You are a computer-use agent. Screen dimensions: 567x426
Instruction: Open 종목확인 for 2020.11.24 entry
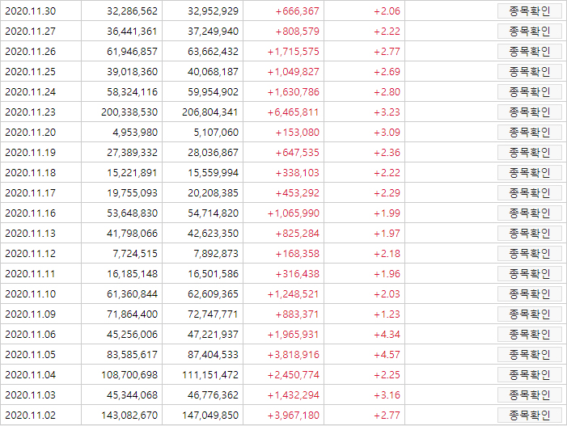[530, 92]
